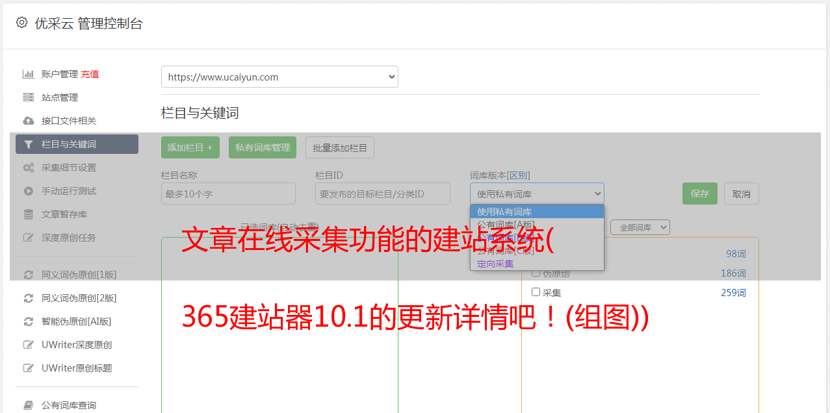Click the 批量添加栏目 button

pos(340,147)
